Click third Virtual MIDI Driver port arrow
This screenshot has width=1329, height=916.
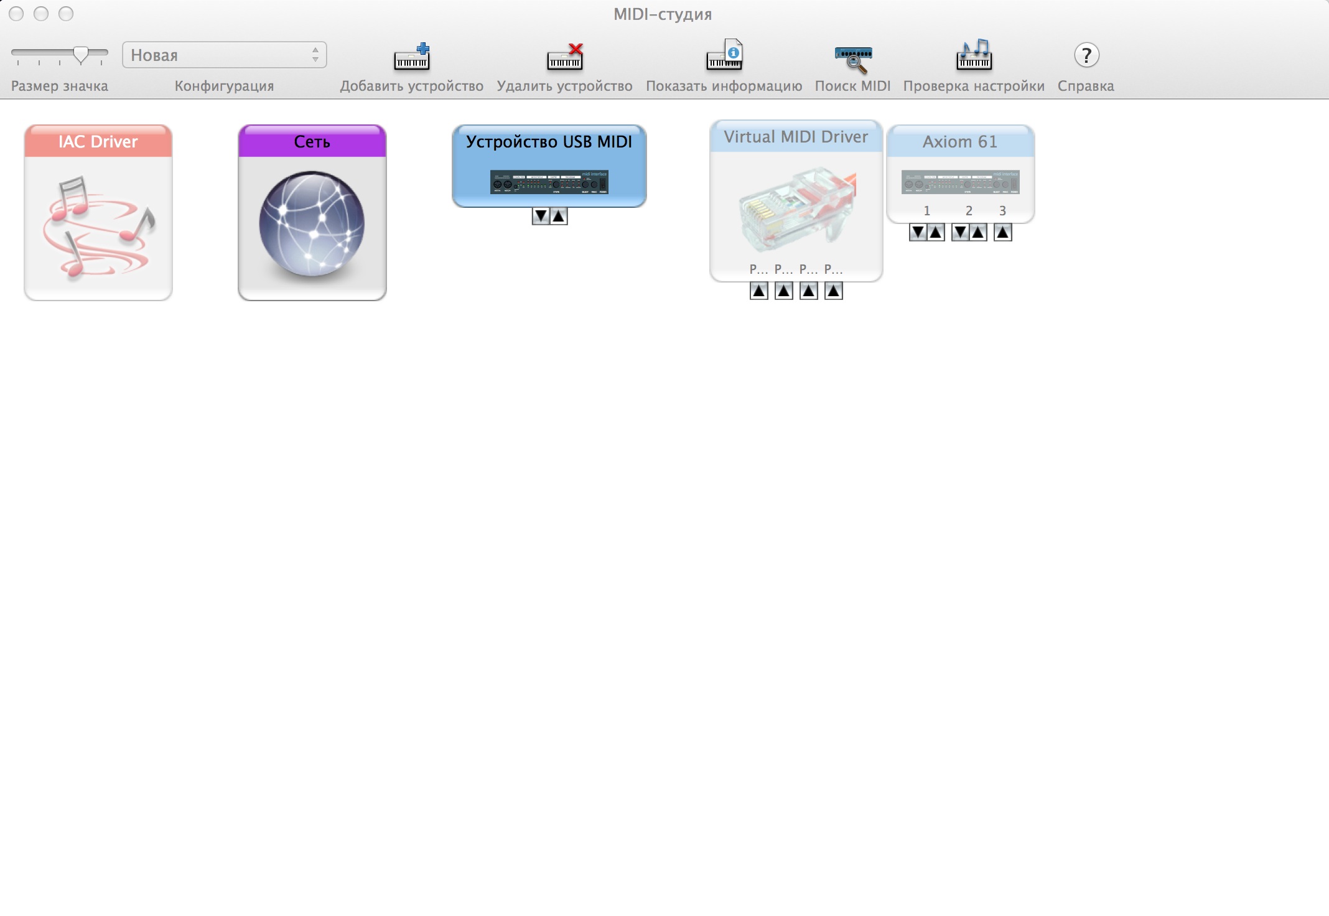pos(809,291)
